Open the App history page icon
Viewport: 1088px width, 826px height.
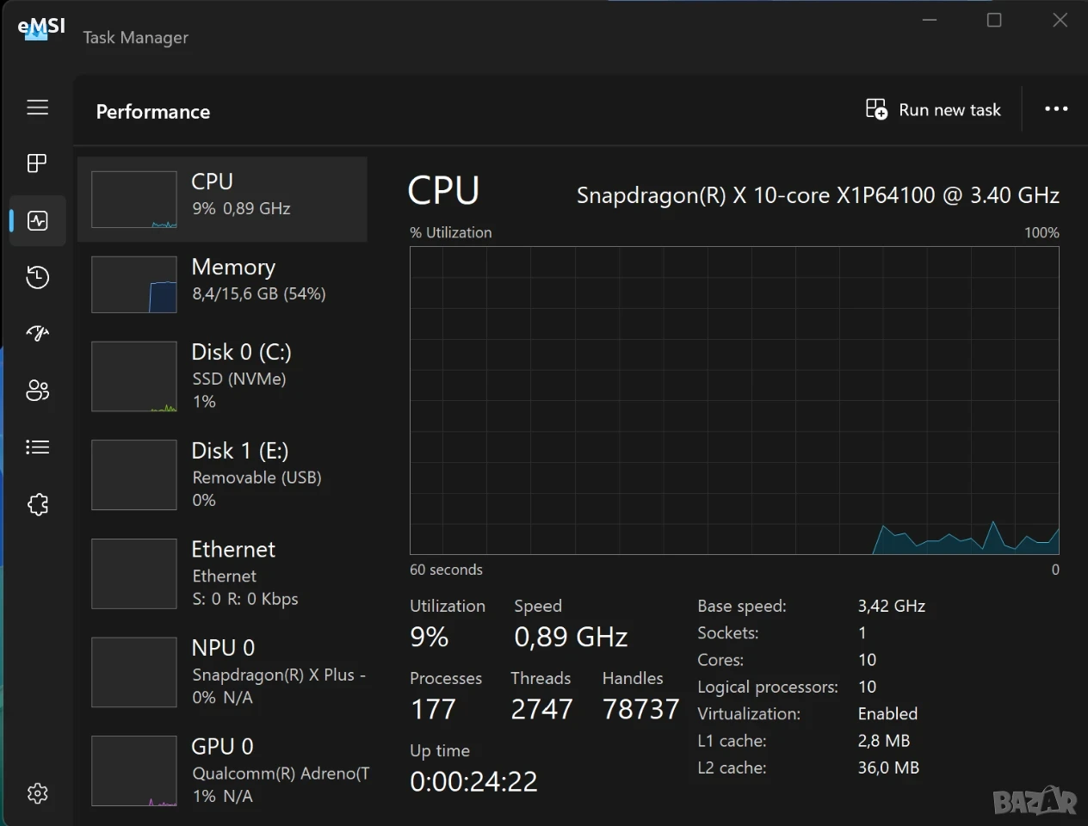pos(37,277)
